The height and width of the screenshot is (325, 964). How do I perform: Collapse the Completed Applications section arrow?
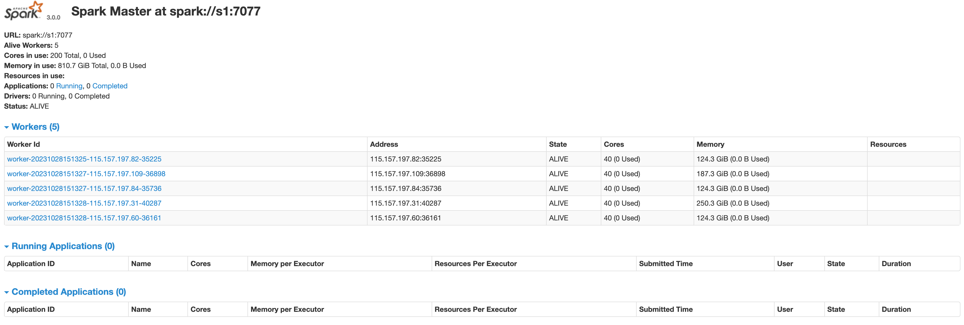point(6,292)
